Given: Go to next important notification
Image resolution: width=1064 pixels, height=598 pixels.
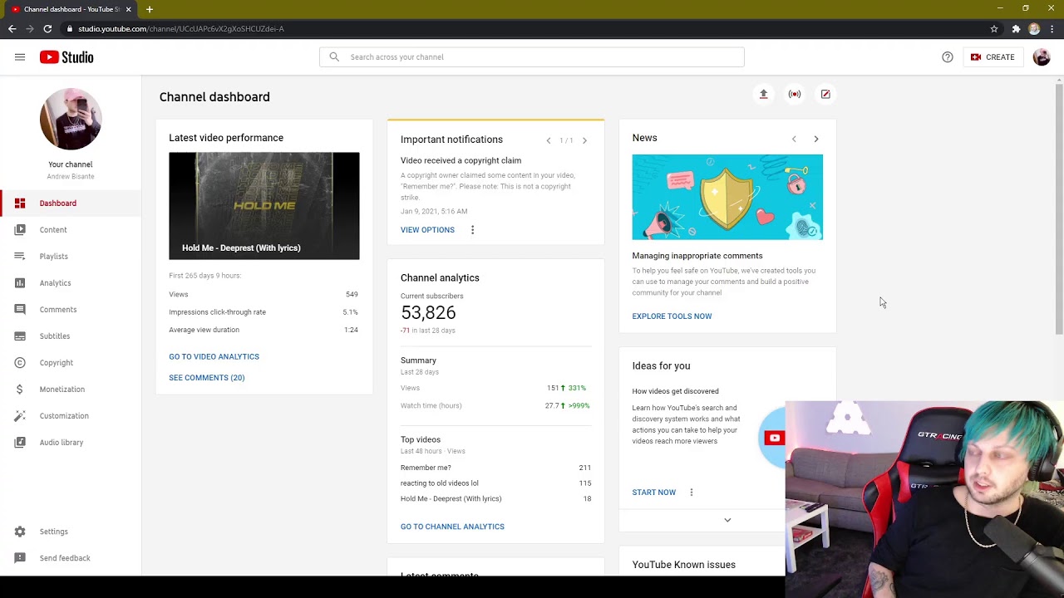Looking at the screenshot, I should (x=584, y=140).
